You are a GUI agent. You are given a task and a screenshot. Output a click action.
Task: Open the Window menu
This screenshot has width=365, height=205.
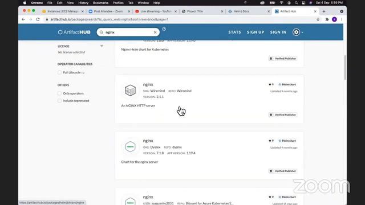click(143, 3)
